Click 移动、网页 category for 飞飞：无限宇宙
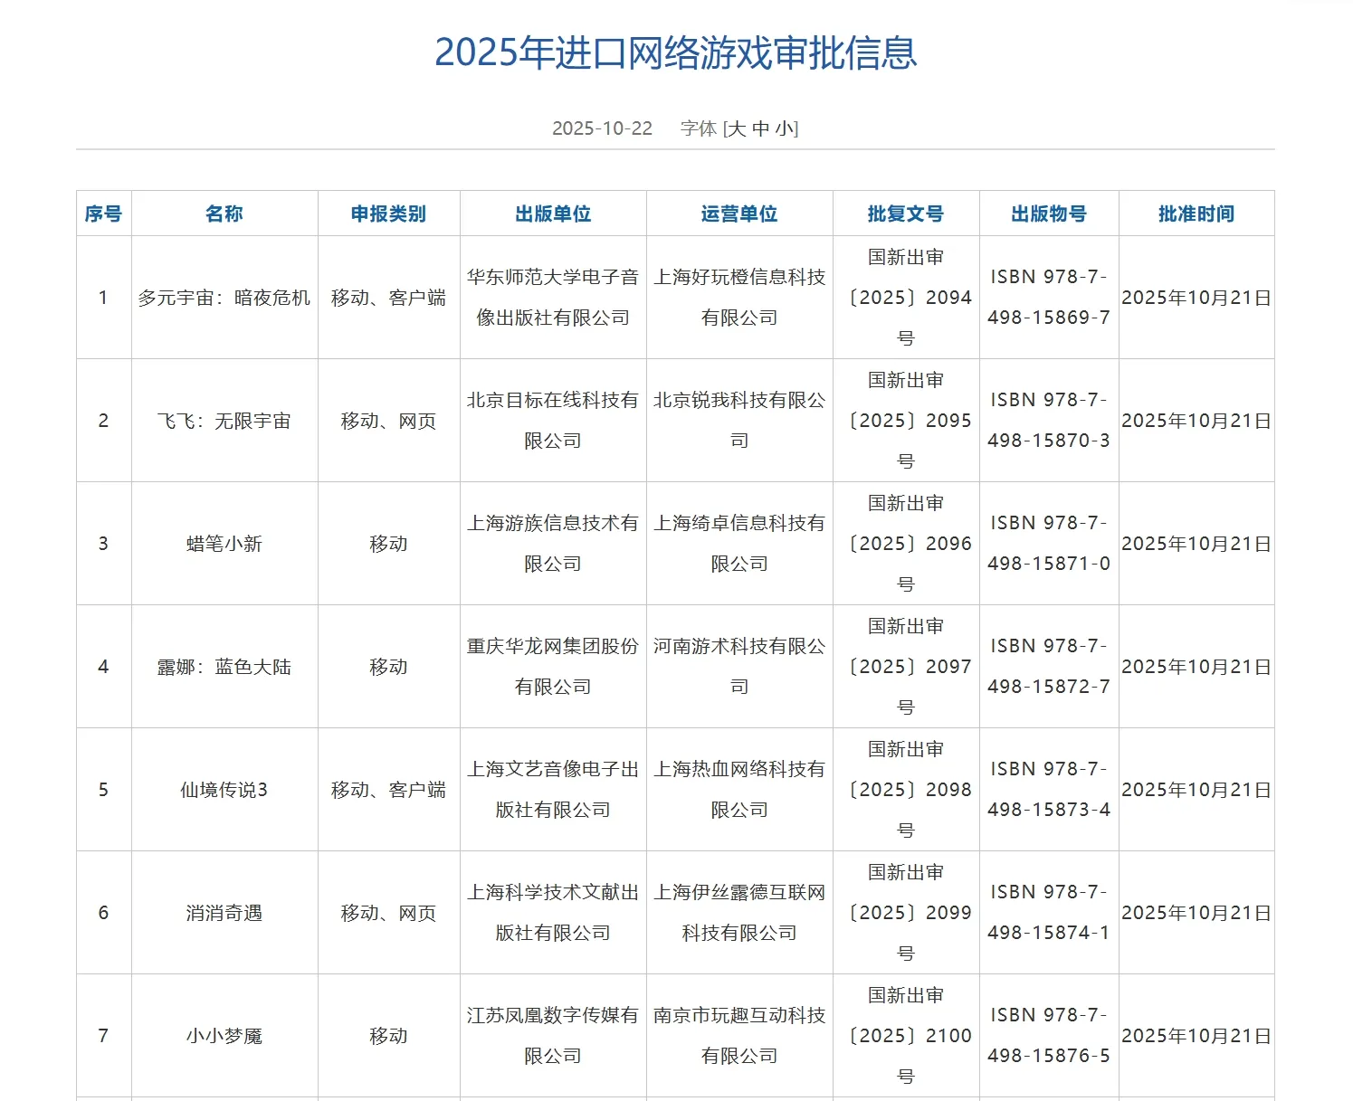1353x1101 pixels. click(x=389, y=421)
